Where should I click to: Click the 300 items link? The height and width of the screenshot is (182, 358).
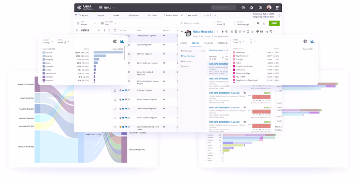point(268,17)
